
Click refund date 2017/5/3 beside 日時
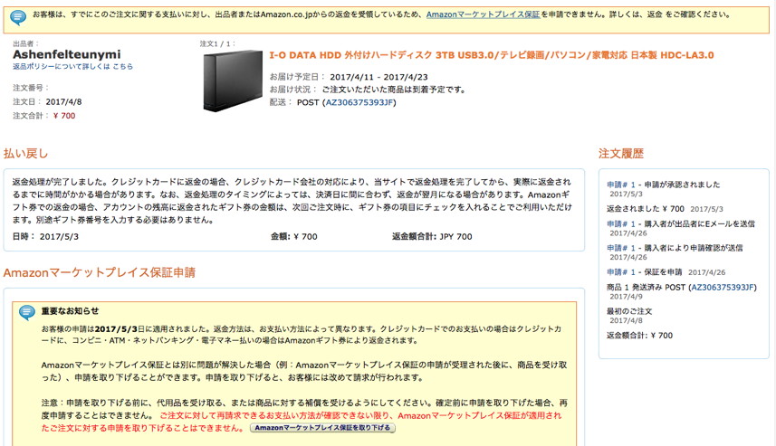point(59,236)
